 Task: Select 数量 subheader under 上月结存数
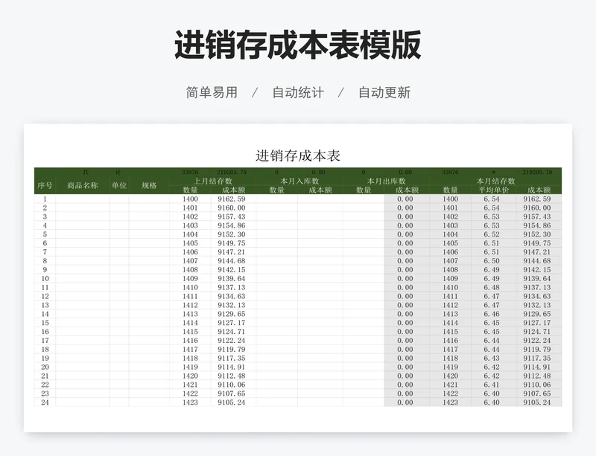tap(190, 190)
